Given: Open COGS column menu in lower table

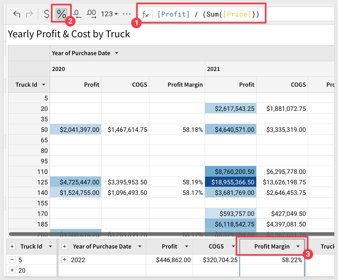Looking at the screenshot, I should [233, 246].
